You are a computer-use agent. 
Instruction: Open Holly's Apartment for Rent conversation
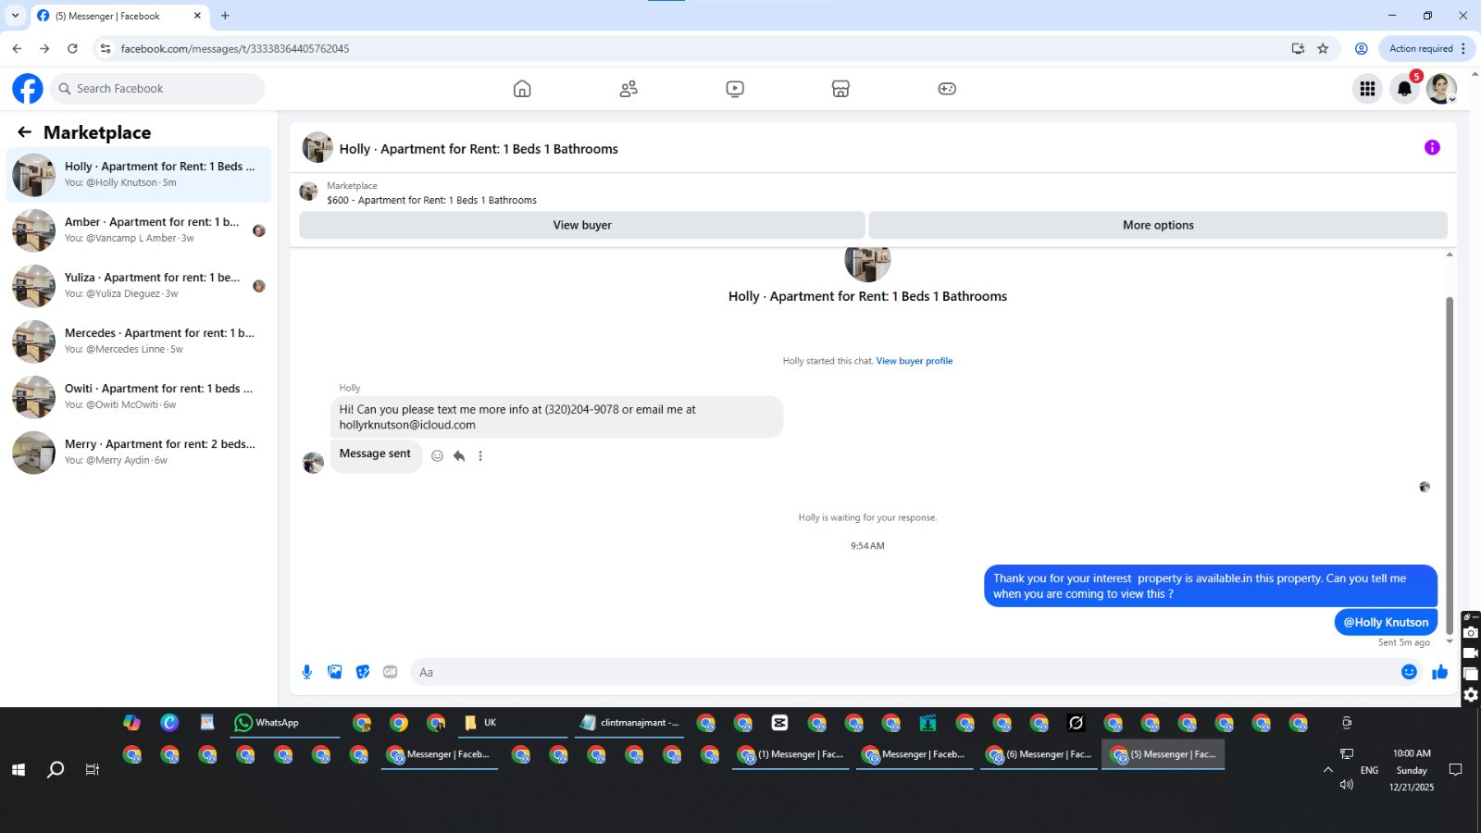coord(139,175)
